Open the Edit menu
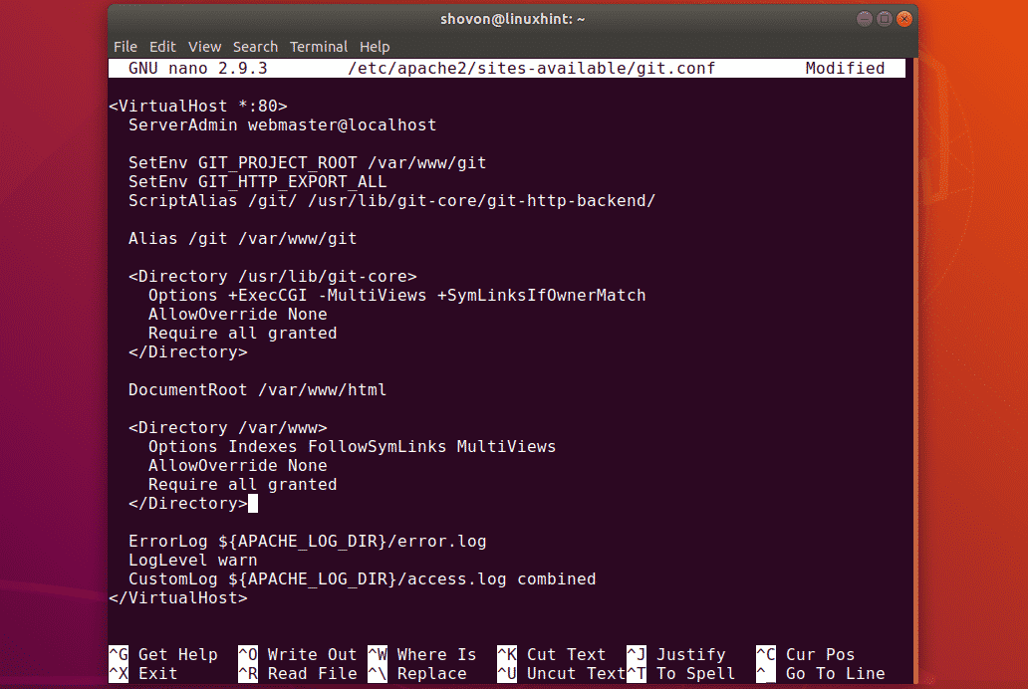 click(x=162, y=47)
